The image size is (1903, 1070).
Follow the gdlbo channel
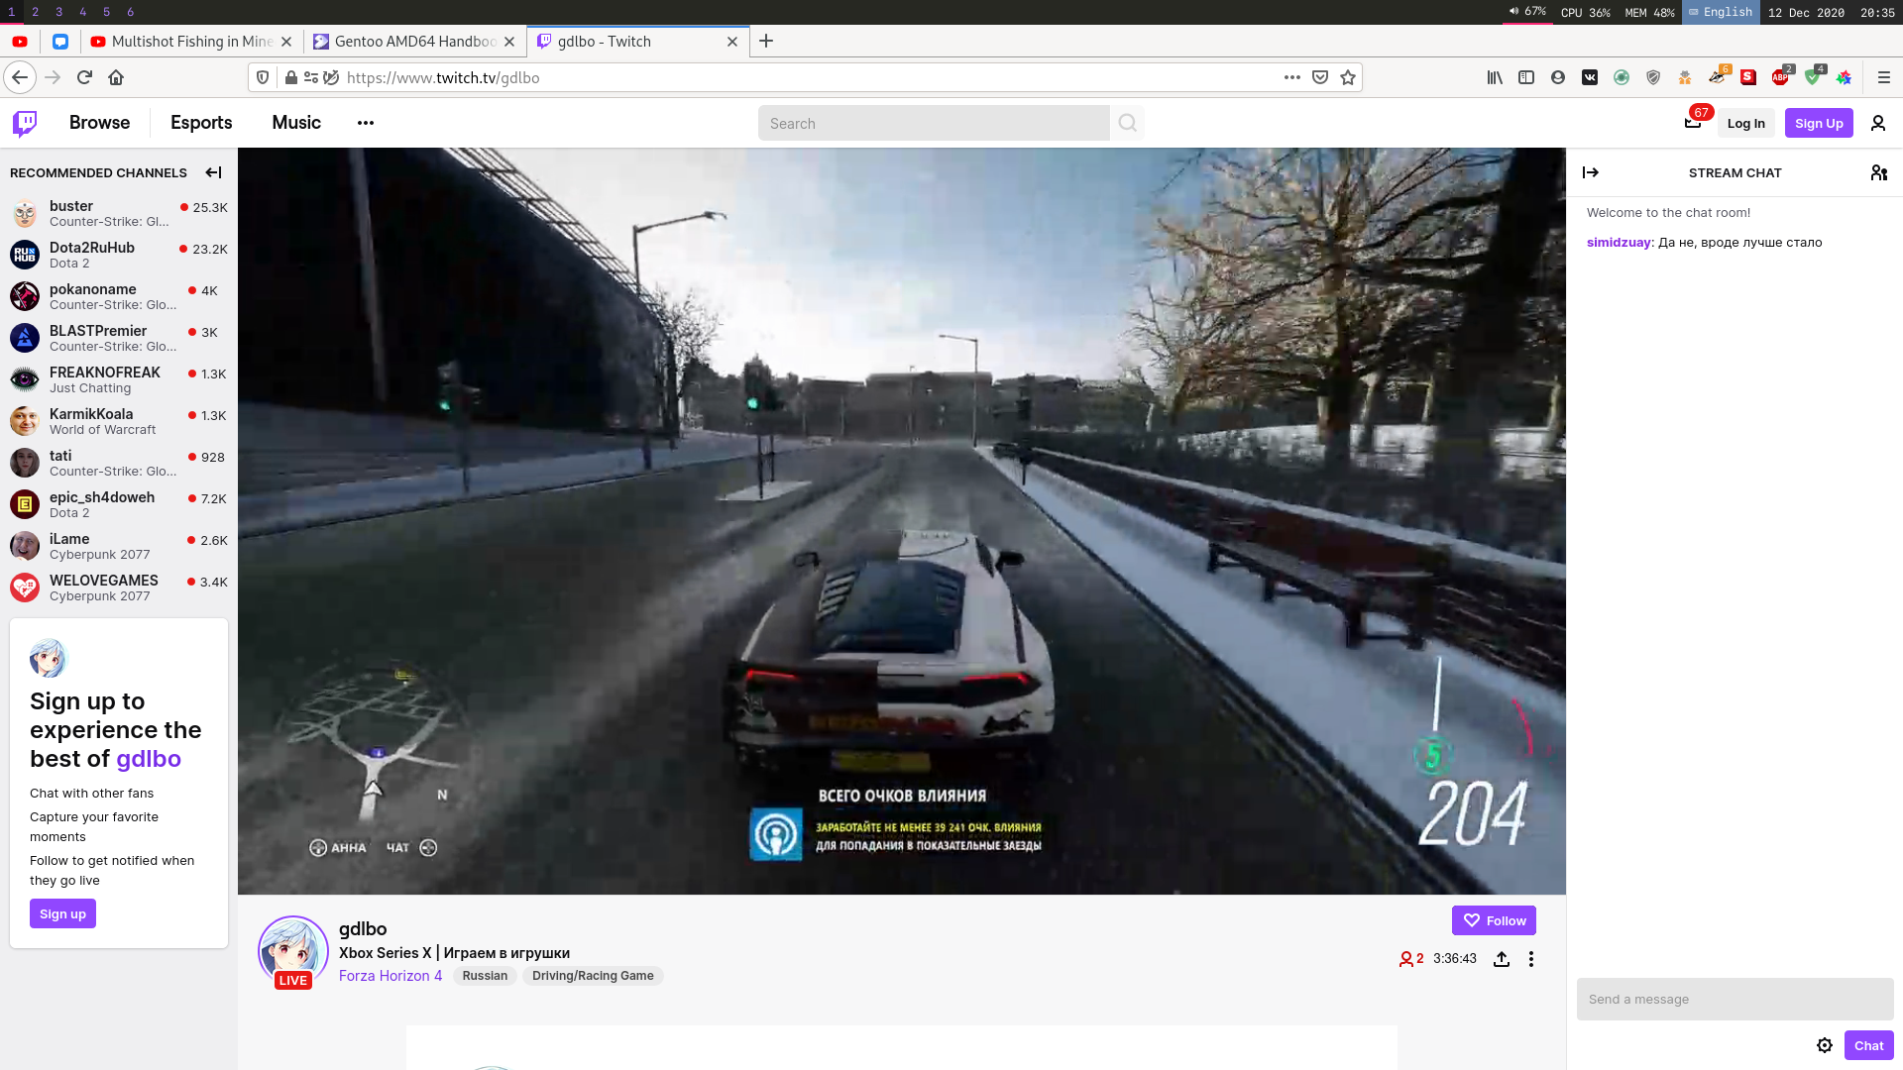click(1495, 920)
